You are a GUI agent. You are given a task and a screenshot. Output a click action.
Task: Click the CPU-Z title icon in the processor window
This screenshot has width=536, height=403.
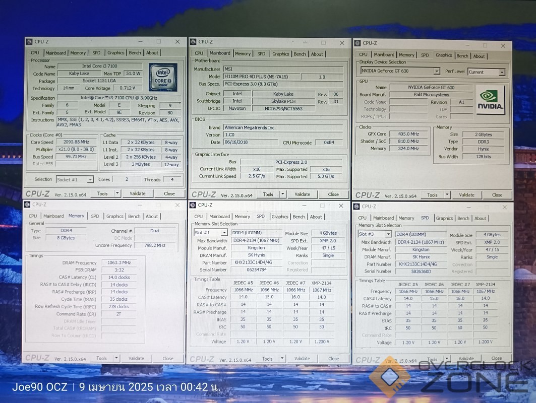(29, 42)
